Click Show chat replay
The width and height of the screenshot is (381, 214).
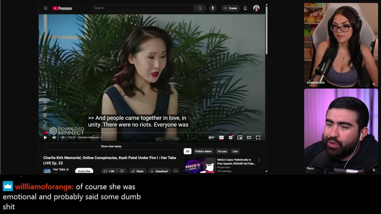click(111, 146)
